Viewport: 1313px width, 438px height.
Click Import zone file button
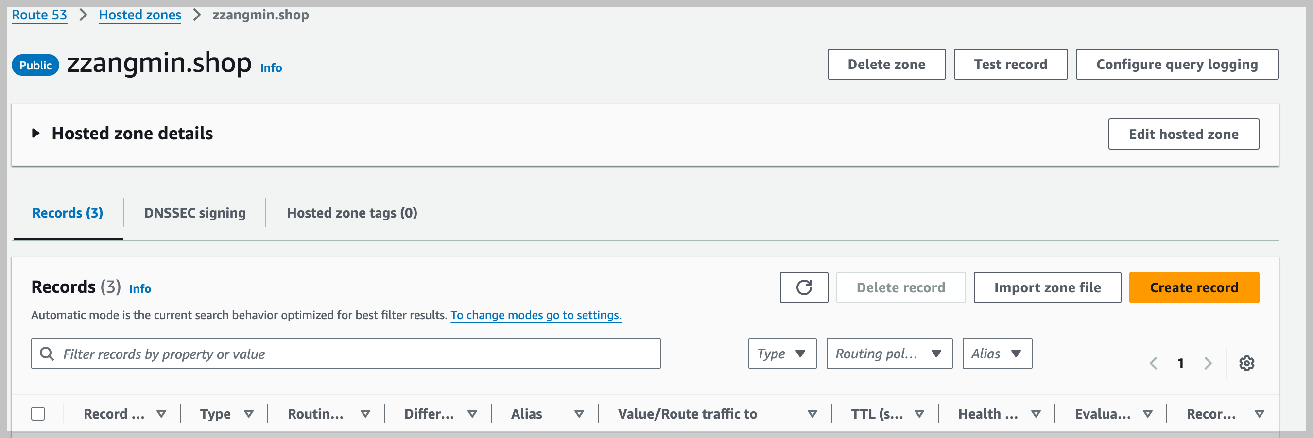tap(1047, 287)
